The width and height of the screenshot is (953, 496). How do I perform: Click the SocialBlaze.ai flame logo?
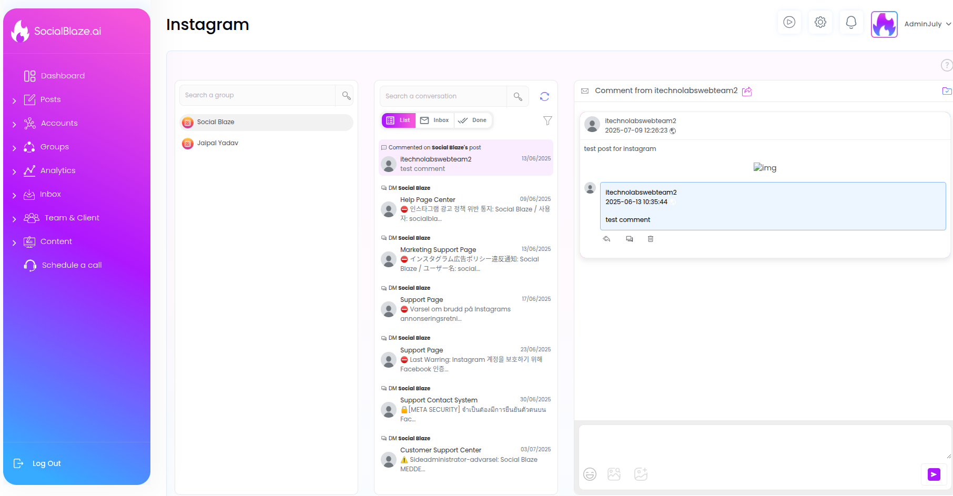pos(21,31)
